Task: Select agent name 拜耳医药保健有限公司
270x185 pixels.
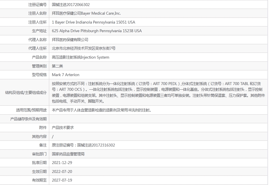Action: (70, 40)
